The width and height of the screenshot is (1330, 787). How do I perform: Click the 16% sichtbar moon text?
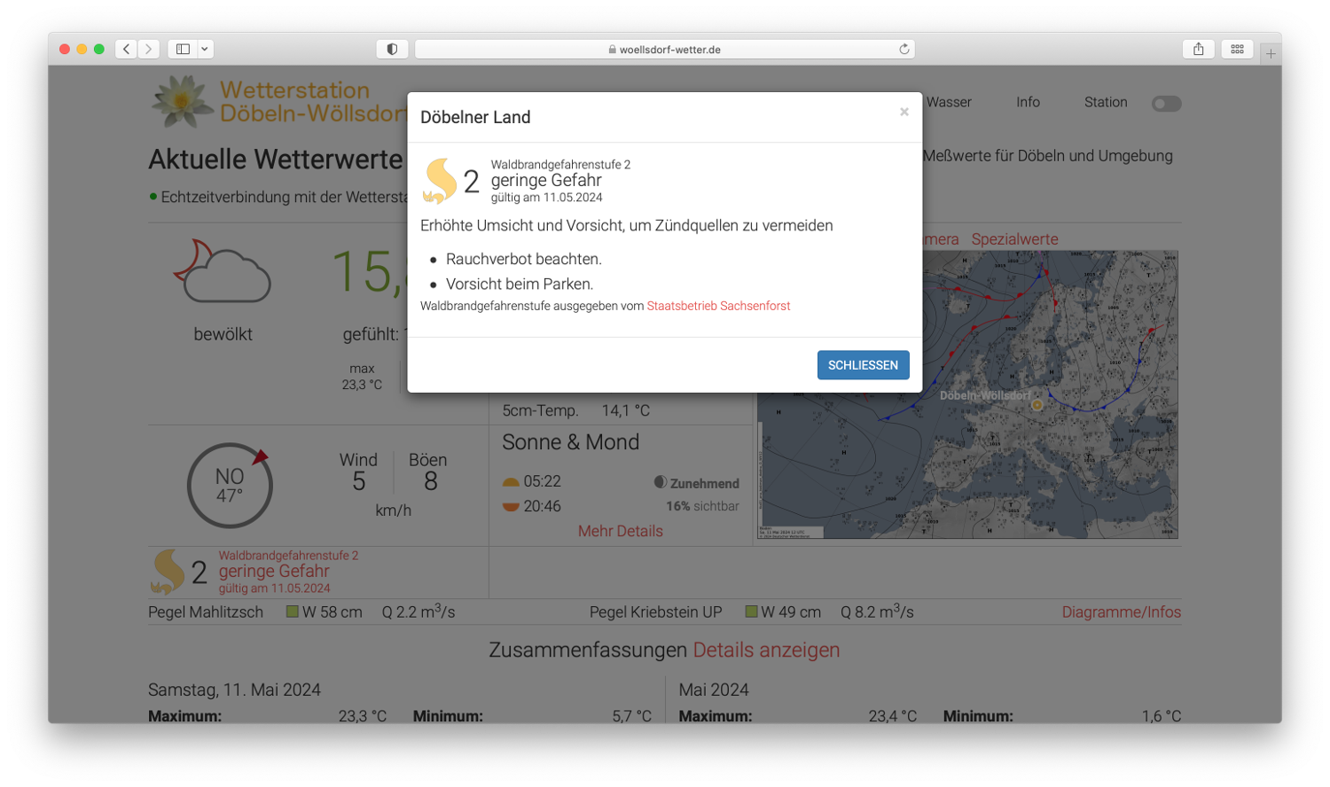702,506
